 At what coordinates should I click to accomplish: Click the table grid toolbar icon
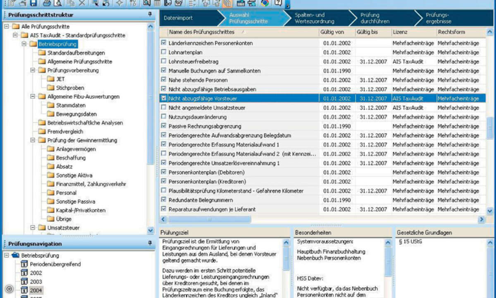157,4
